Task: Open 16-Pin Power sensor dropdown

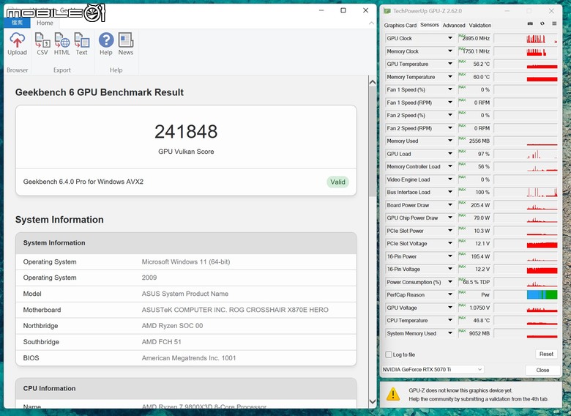Action: tap(450, 256)
